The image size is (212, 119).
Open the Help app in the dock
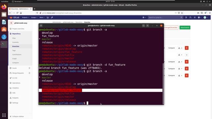(4, 37)
